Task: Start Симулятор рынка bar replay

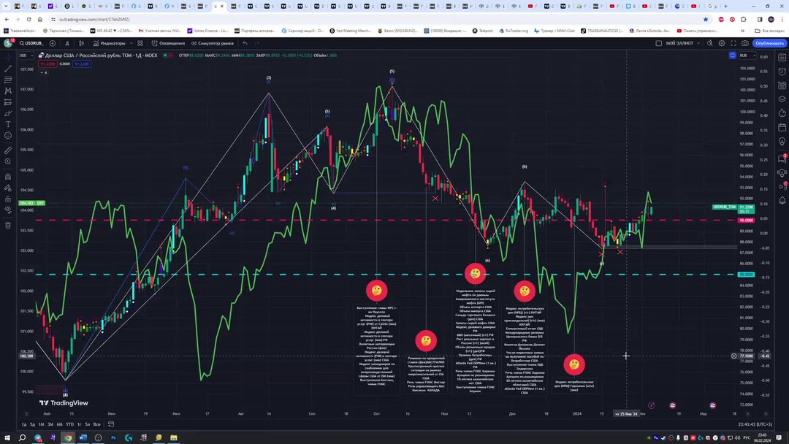Action: coord(213,43)
